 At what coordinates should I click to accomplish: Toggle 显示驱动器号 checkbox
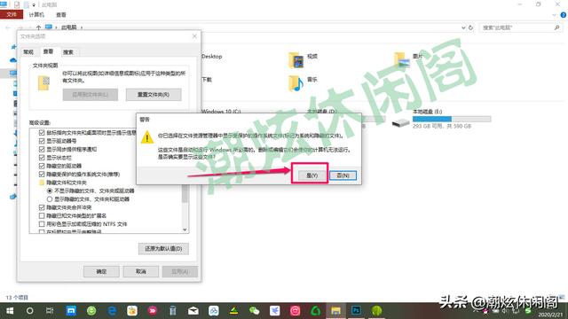[42, 141]
